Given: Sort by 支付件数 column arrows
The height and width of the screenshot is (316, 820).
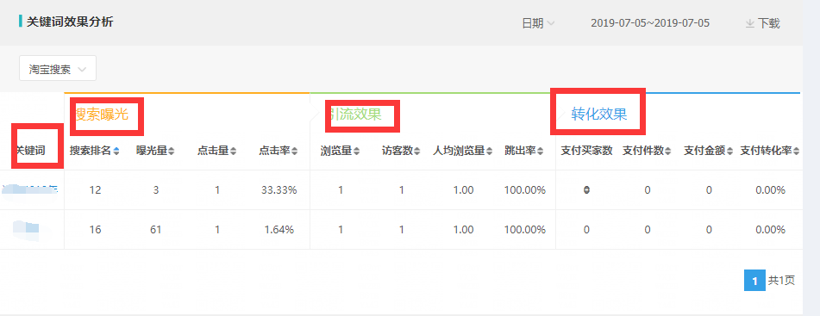Looking at the screenshot, I should pyautogui.click(x=668, y=152).
